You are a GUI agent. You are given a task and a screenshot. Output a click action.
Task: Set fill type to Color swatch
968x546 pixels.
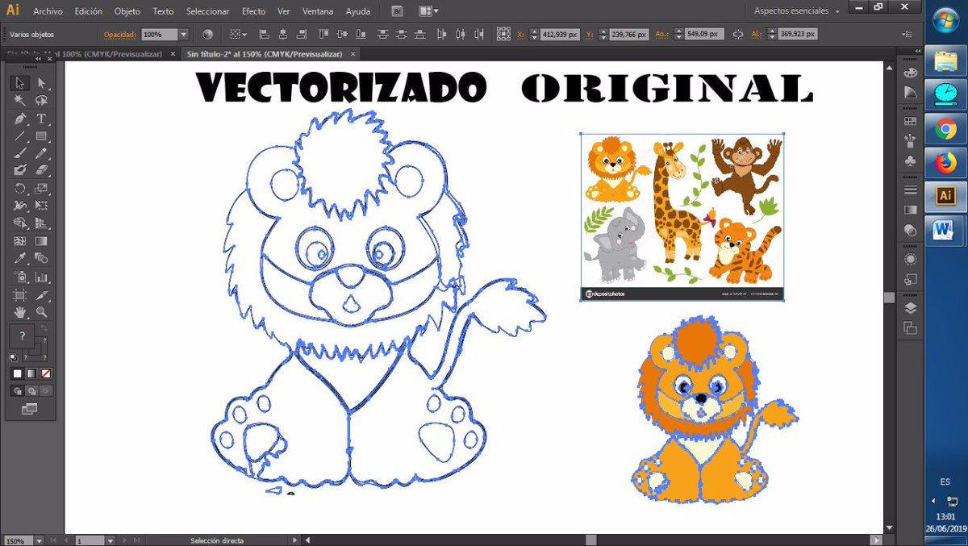click(x=17, y=373)
